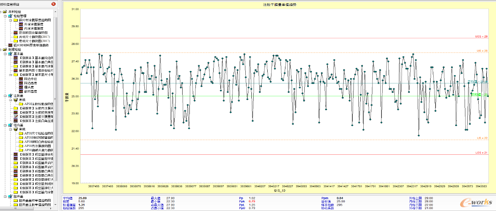Click the 'LOS = 21' limit label
The height and width of the screenshot is (211, 496).
point(482,152)
